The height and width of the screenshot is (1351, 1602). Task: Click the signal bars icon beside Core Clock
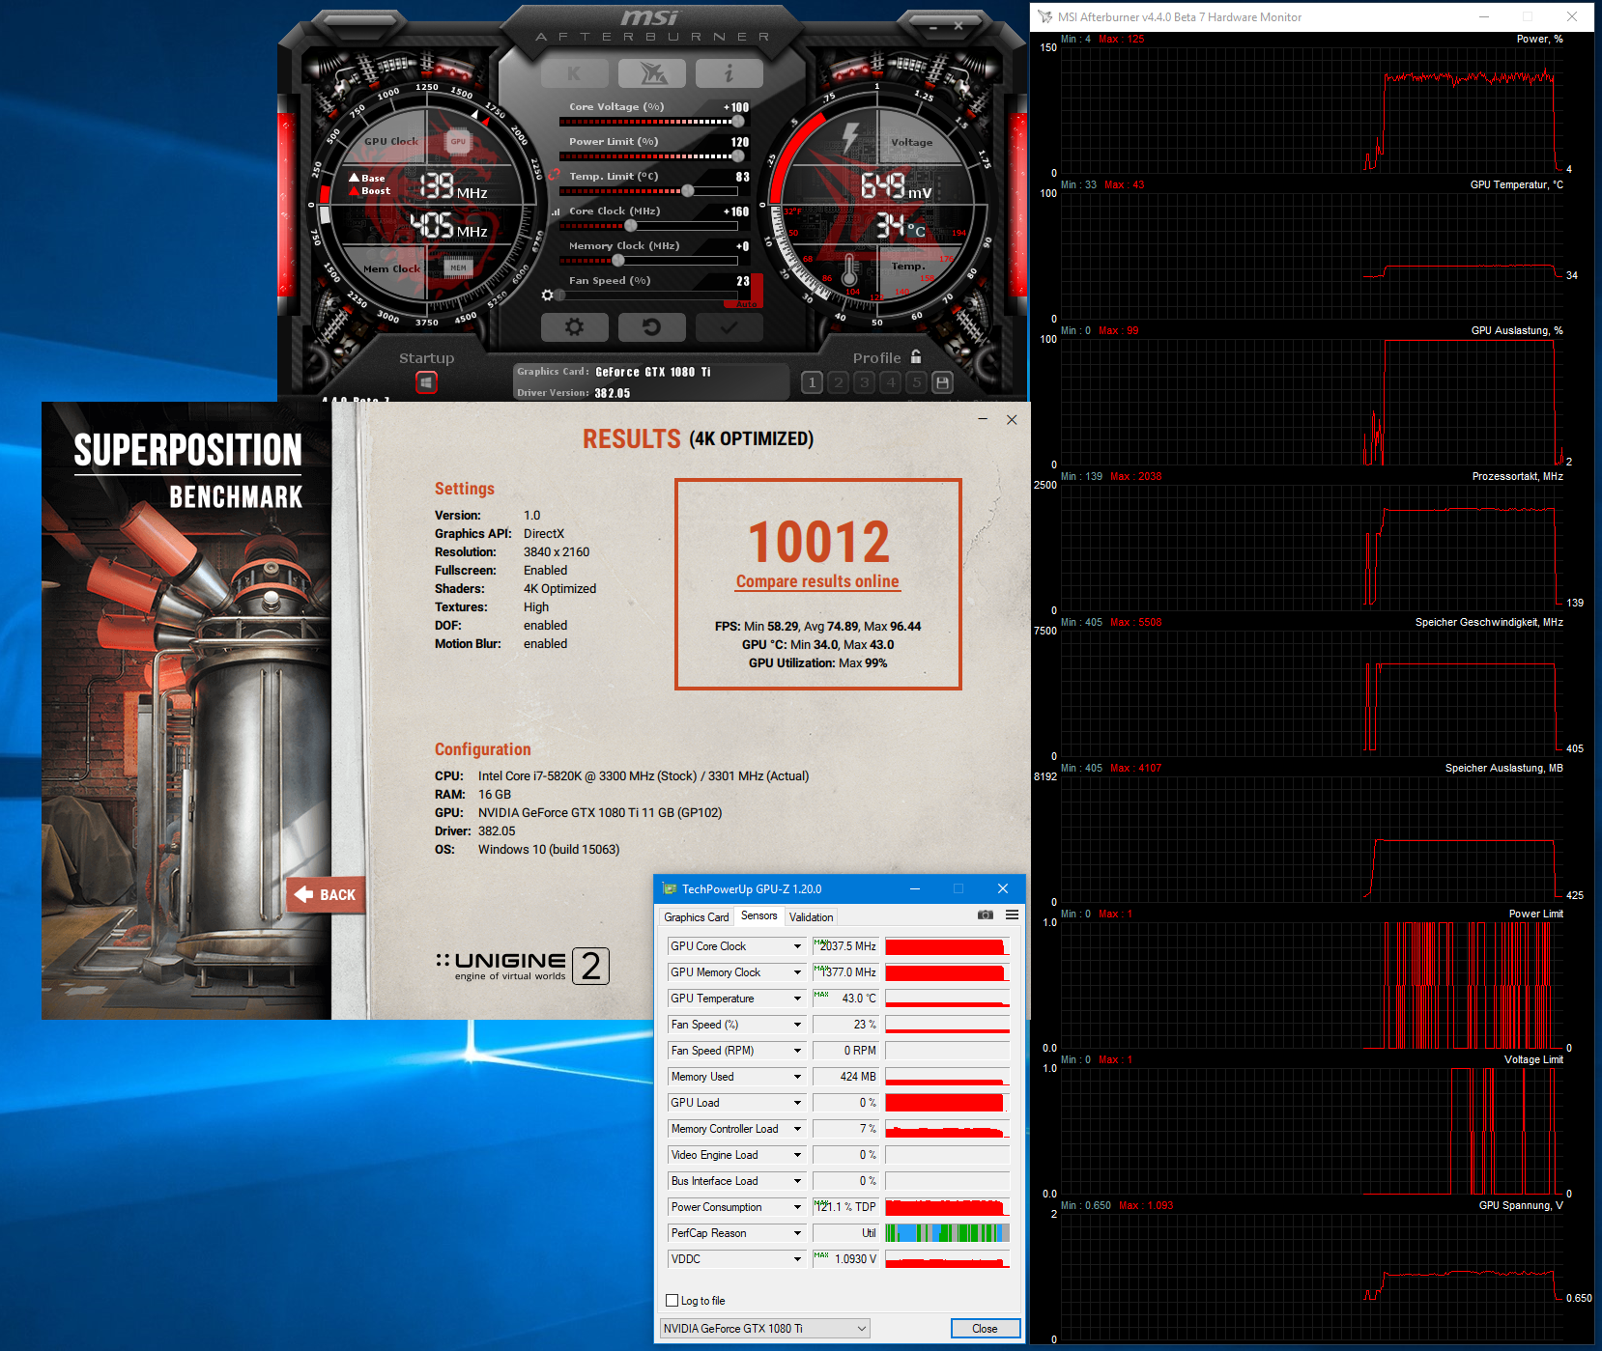[556, 211]
